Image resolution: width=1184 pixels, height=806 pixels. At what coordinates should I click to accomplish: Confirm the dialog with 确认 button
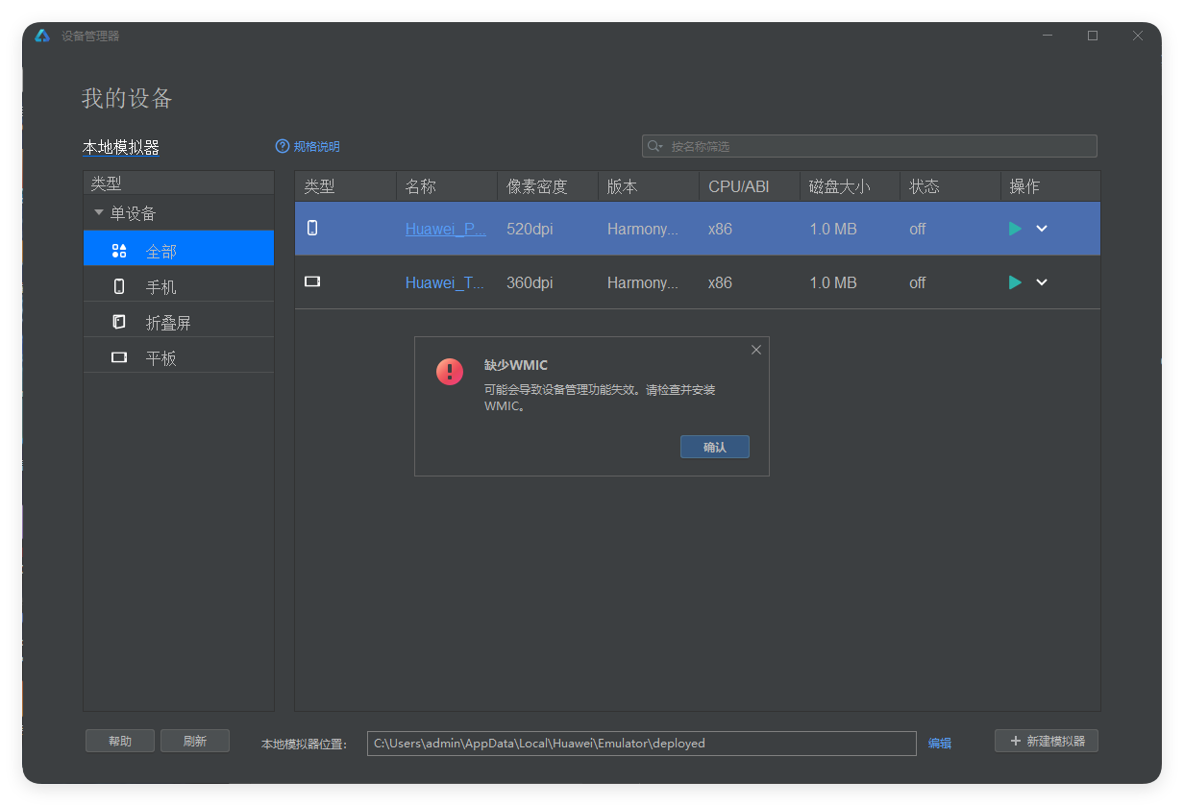[715, 447]
